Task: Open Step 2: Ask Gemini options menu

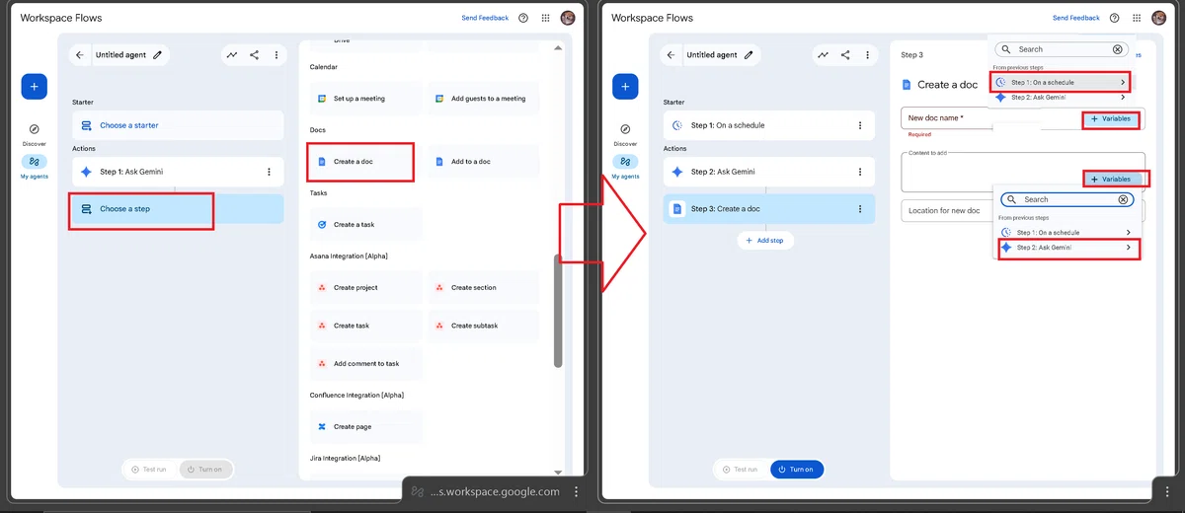Action: 860,172
